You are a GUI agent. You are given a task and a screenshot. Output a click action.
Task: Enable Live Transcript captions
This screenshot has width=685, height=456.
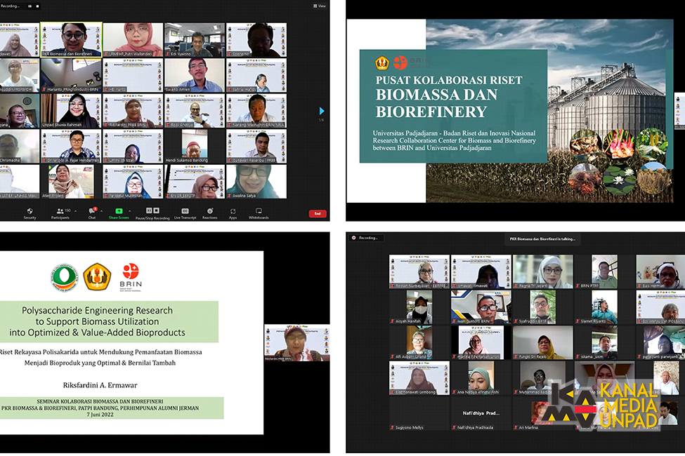(x=185, y=213)
